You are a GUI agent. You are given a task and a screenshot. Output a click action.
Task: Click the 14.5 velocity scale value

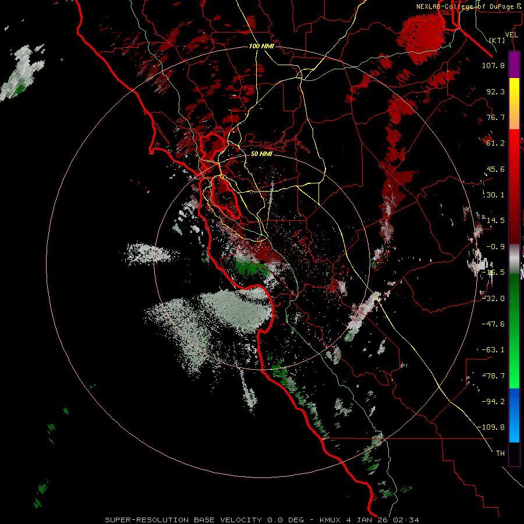tap(495, 221)
